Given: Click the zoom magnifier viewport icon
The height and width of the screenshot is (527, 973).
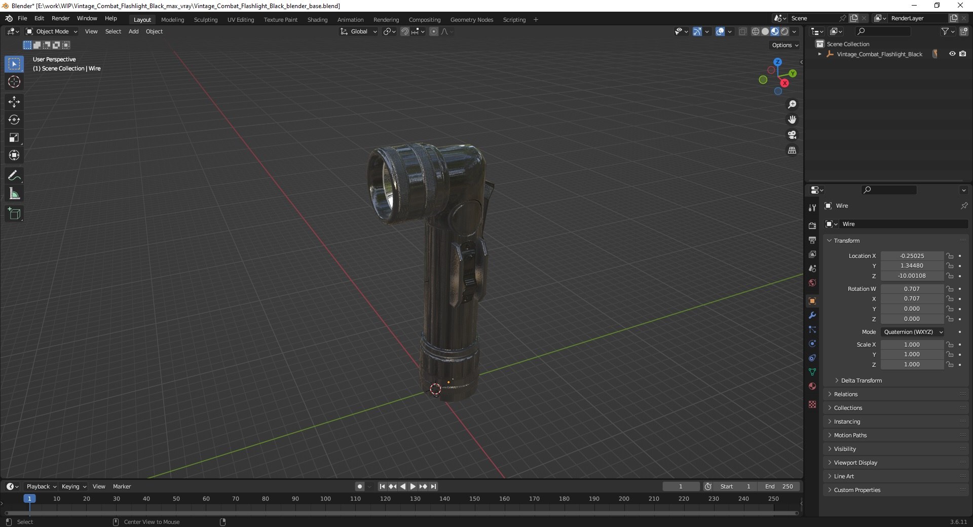Looking at the screenshot, I should pyautogui.click(x=792, y=104).
